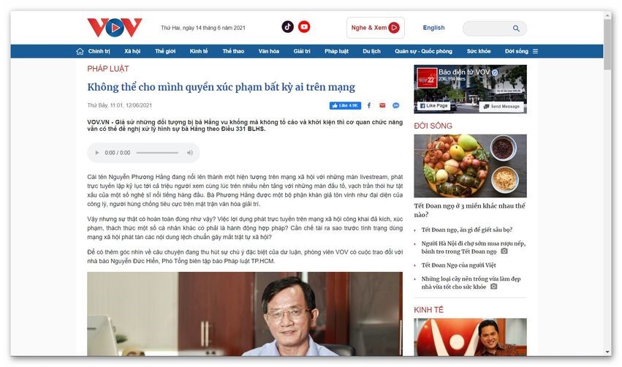Screen dimensions: 622x367
Task: Share the article by email icon
Action: tap(382, 105)
